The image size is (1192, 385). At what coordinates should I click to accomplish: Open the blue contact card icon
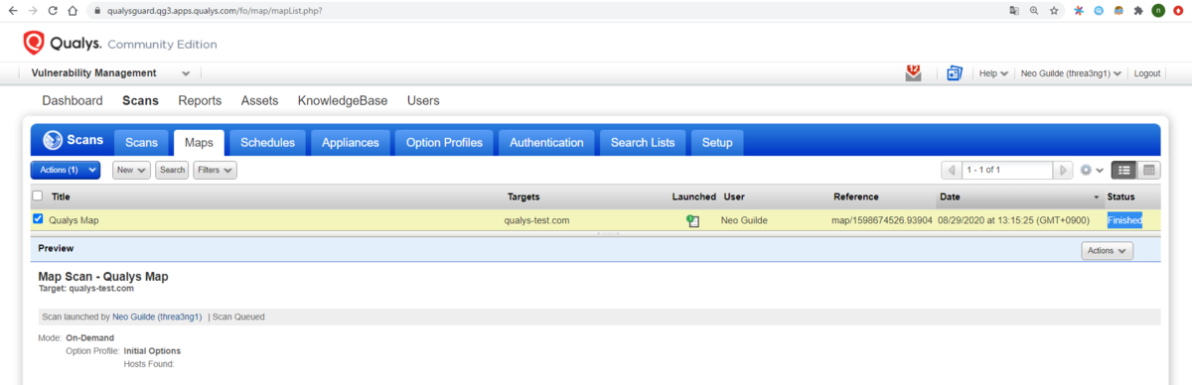click(x=954, y=73)
